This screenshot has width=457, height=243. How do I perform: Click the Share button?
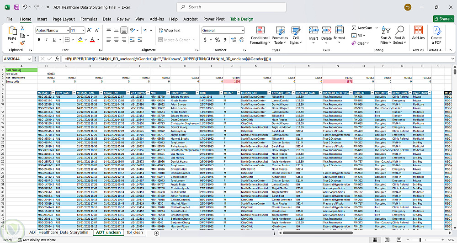click(442, 19)
